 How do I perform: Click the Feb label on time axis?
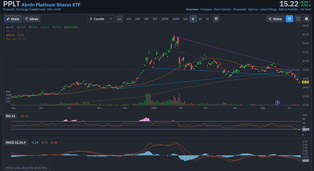tap(180, 108)
